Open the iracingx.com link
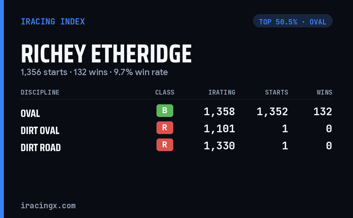 (48, 206)
